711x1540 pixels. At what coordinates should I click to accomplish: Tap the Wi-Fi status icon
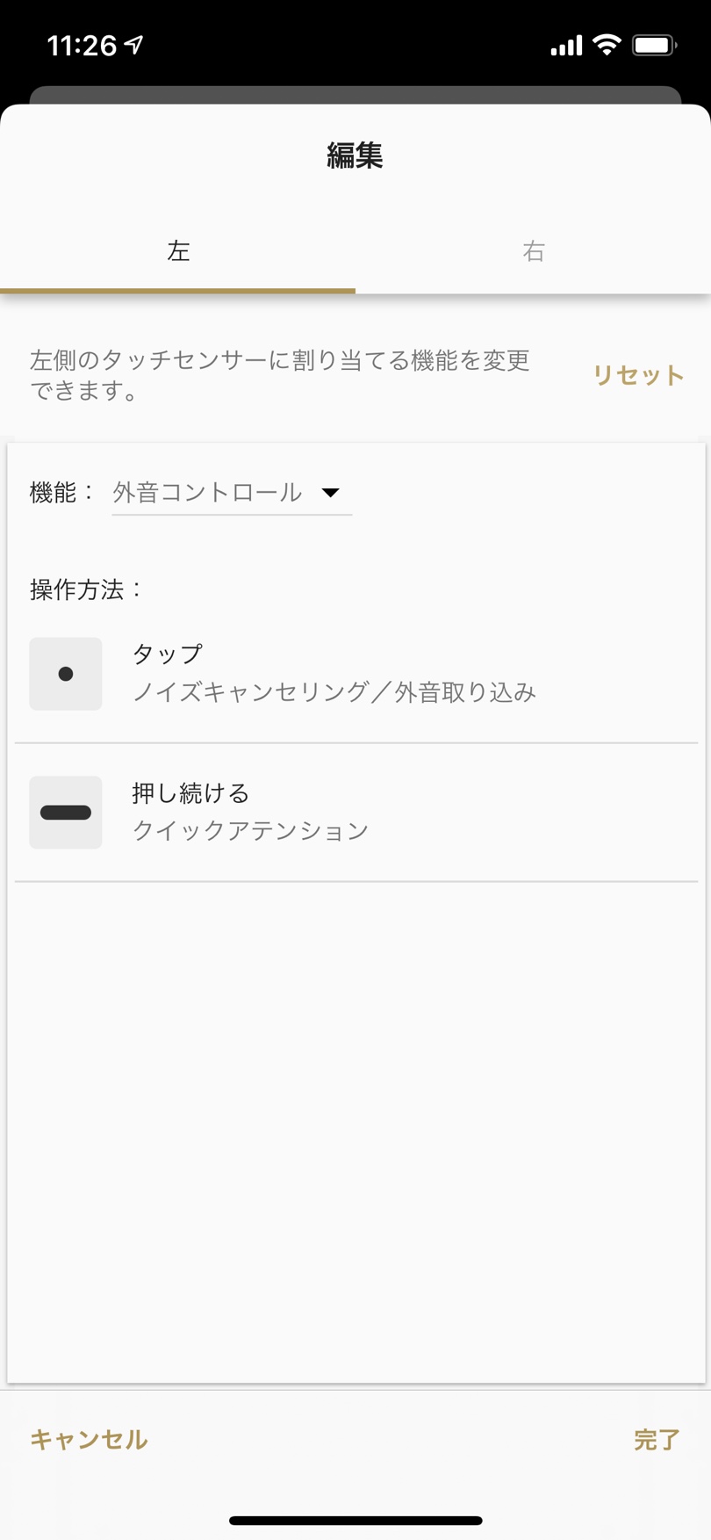607,45
